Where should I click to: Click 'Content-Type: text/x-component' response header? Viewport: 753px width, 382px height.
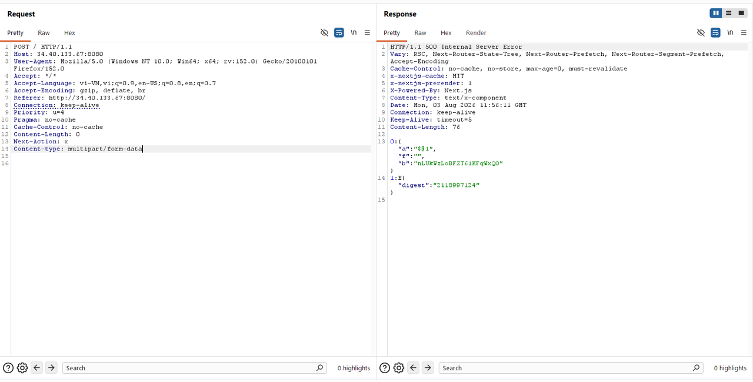coord(448,98)
